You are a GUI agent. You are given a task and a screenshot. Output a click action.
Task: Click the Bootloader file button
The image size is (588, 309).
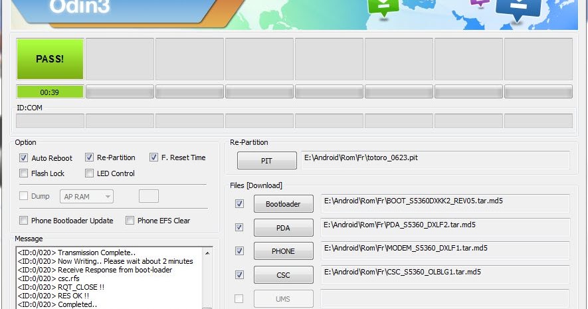tap(283, 203)
